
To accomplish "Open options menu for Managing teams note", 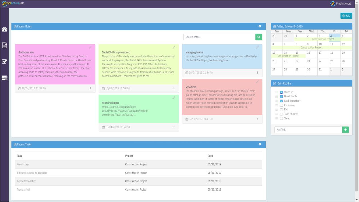I will point(257,73).
